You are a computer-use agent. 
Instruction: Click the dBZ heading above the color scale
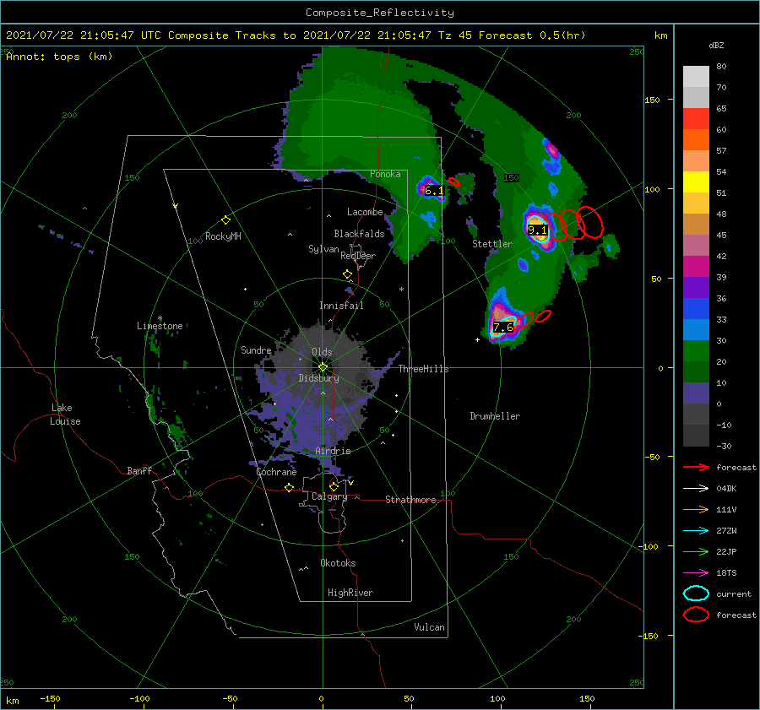coord(716,45)
